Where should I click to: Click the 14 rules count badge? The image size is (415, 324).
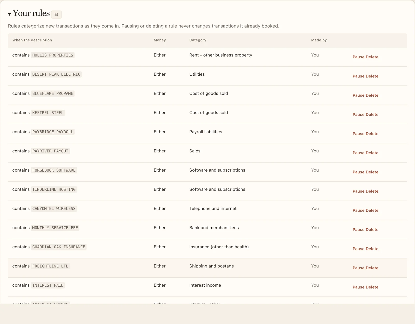tap(56, 15)
